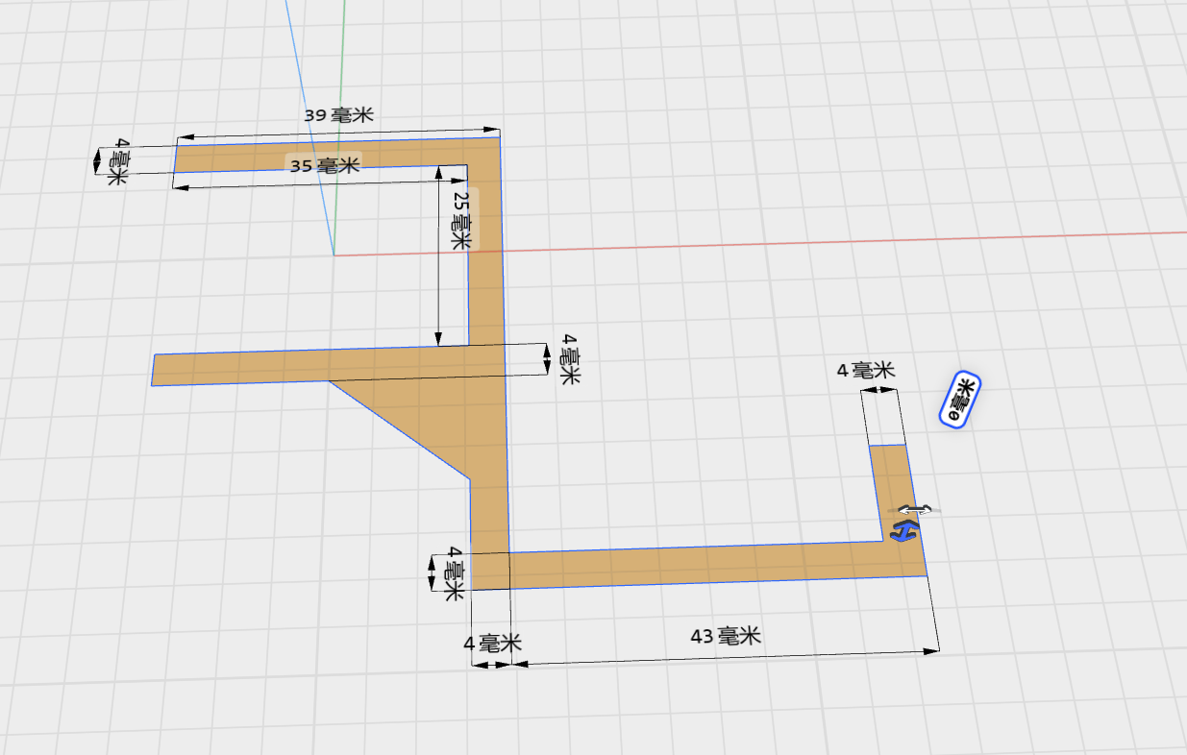Select the 43 毫米 dimension label
Image resolution: width=1187 pixels, height=755 pixels.
[x=726, y=636]
